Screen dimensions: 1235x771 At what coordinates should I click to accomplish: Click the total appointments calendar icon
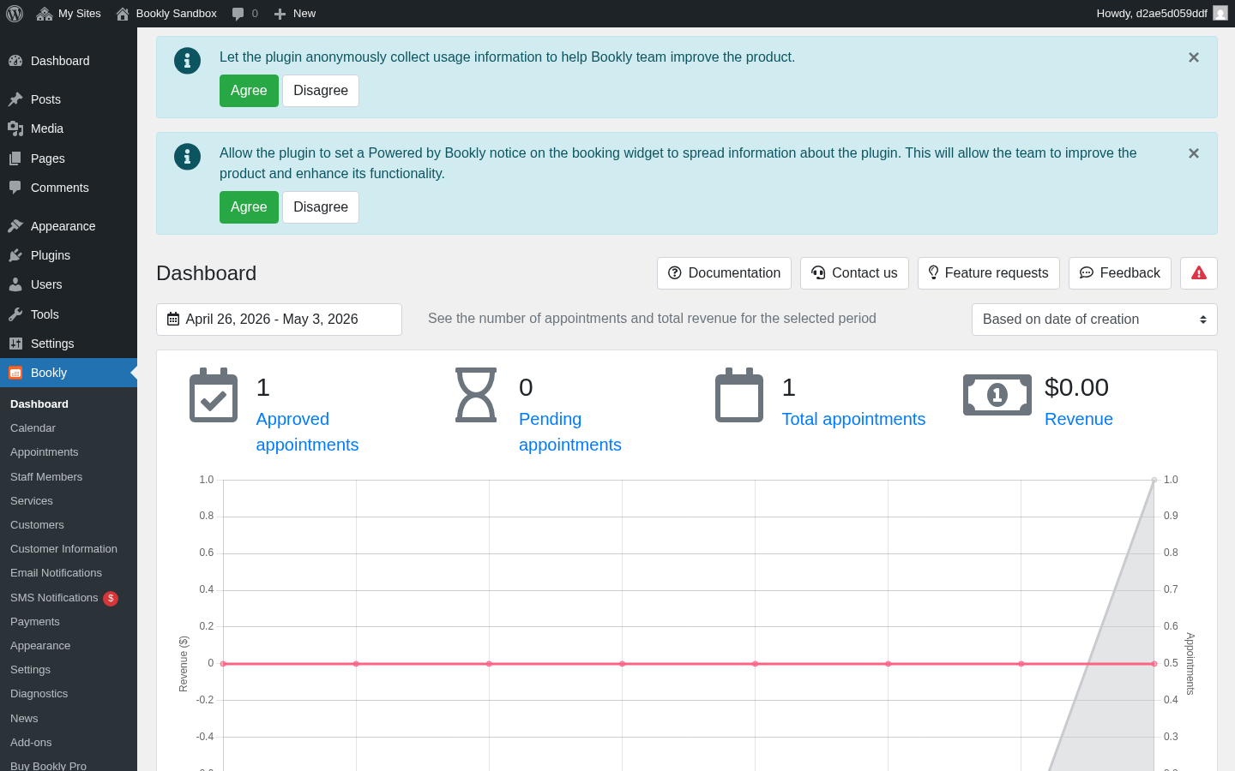click(x=739, y=395)
